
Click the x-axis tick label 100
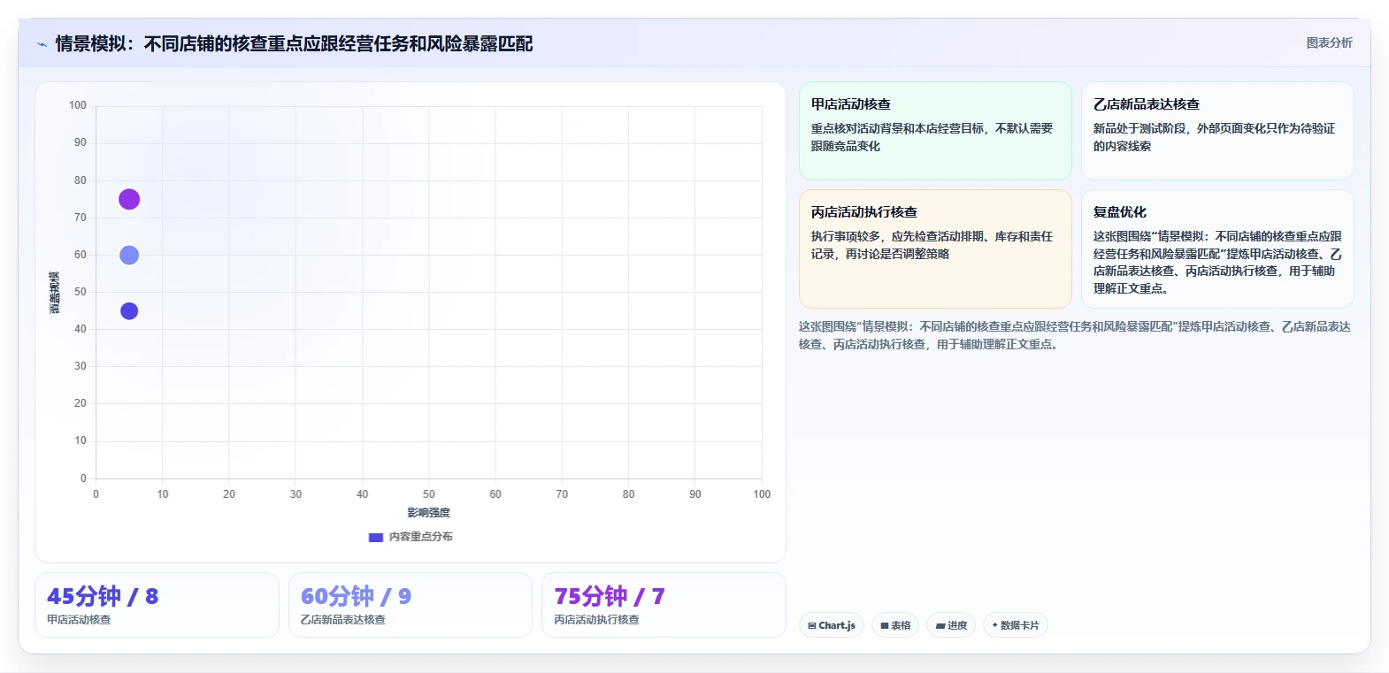[762, 494]
